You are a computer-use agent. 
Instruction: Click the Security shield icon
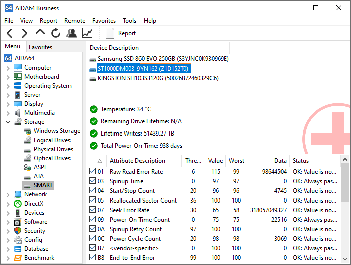[x=18, y=231]
